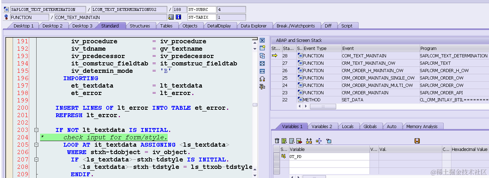489x178 pixels.
Task: Open the Memory Analysis tab
Action: coord(422,126)
